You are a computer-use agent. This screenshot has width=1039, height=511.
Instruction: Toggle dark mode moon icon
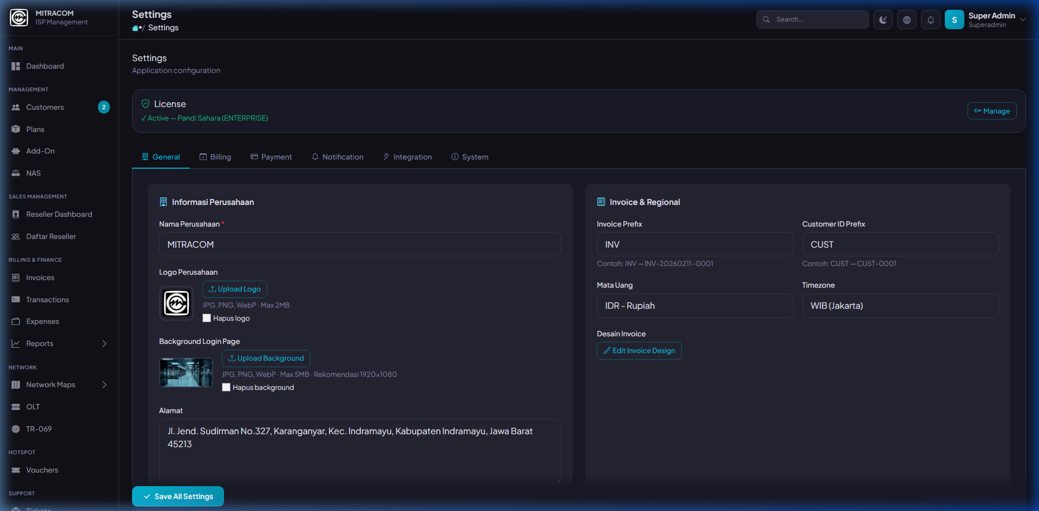click(883, 20)
